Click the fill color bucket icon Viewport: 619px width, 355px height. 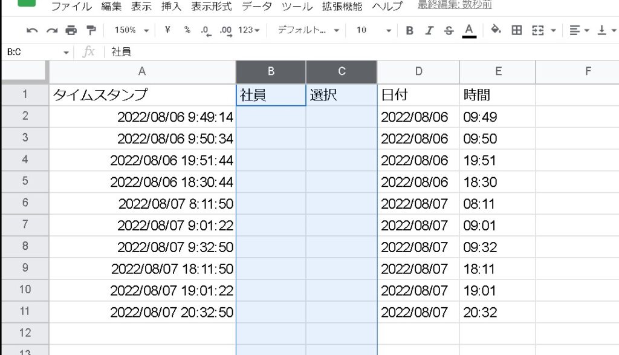(496, 30)
